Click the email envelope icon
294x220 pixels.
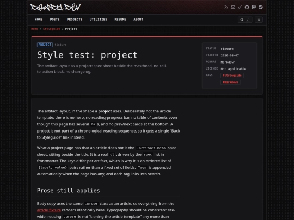pos(233,7)
